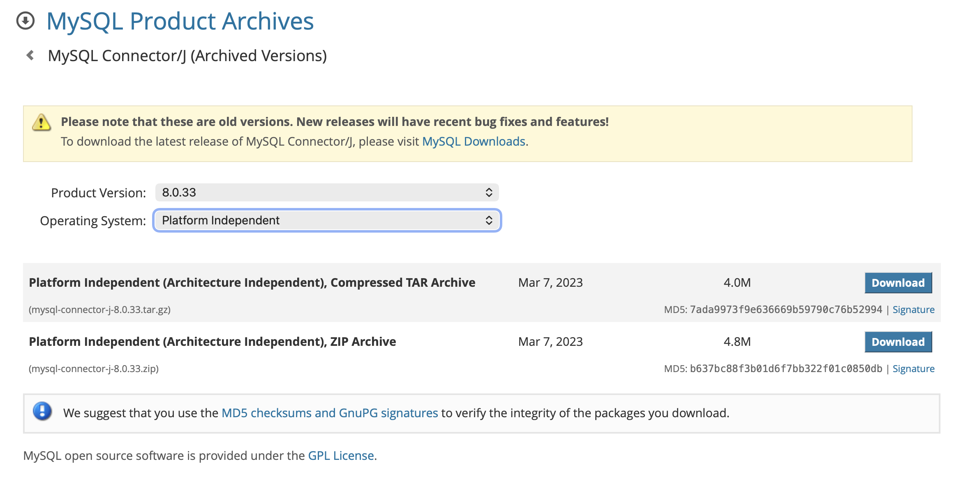Visit the MySQL Downloads link
Image resolution: width=975 pixels, height=489 pixels.
(x=474, y=142)
